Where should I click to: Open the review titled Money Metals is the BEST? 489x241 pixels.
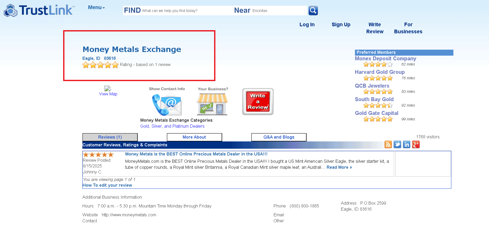[196, 154]
